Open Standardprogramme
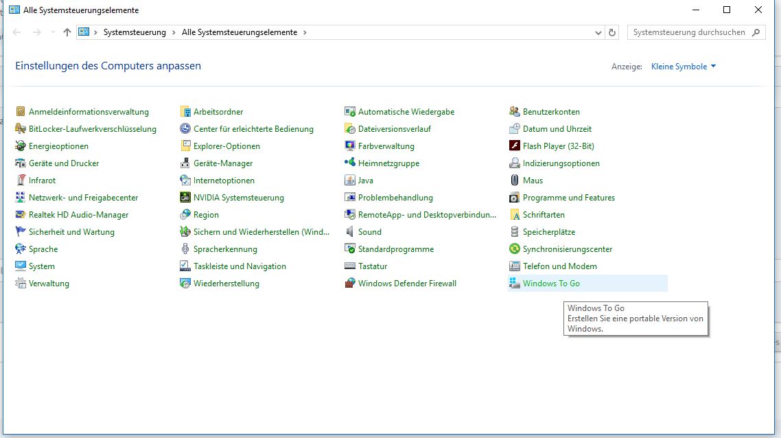The height and width of the screenshot is (438, 781). (396, 249)
